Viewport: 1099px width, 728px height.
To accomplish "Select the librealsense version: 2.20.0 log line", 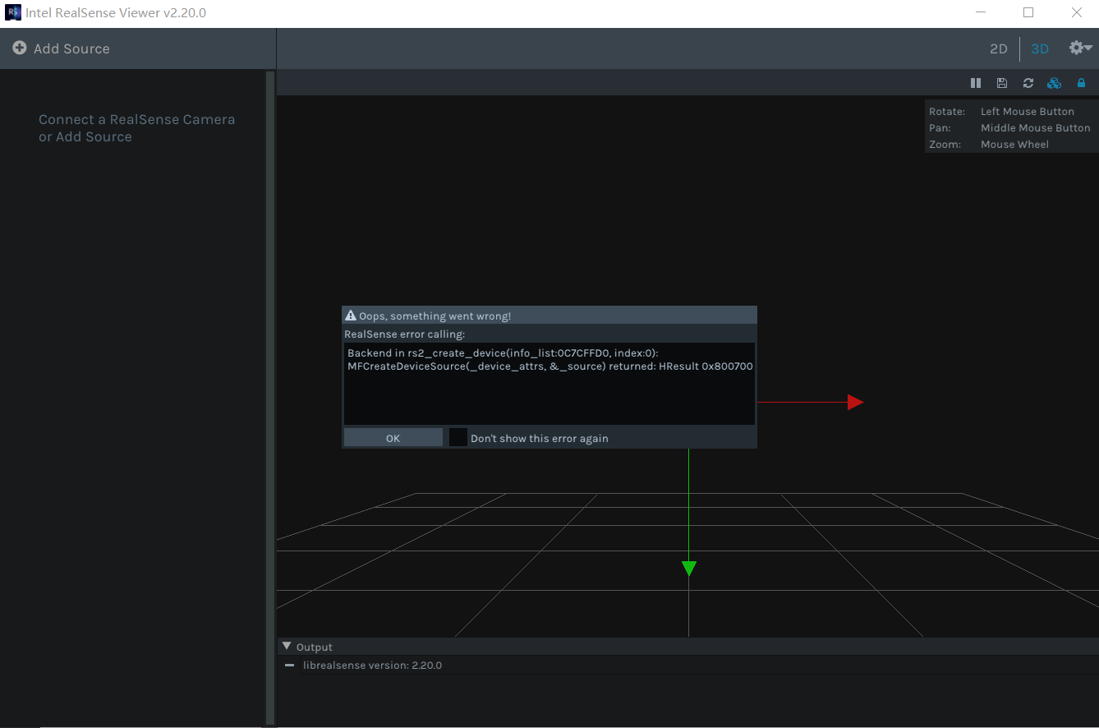I will click(x=372, y=665).
